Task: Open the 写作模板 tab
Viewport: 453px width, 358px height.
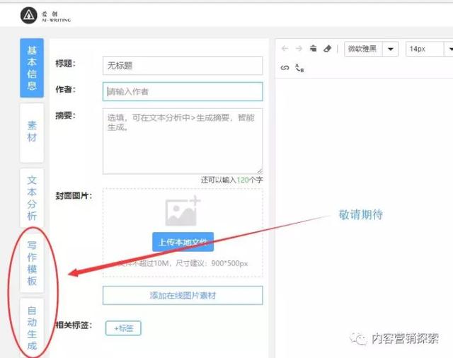Action: (x=32, y=263)
